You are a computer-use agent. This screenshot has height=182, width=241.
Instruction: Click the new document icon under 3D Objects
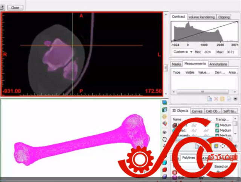(197, 146)
